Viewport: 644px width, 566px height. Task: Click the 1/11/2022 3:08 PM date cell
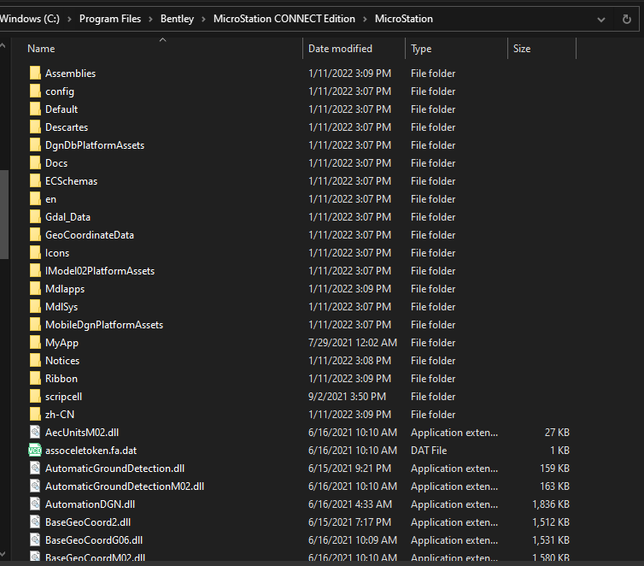coord(349,361)
